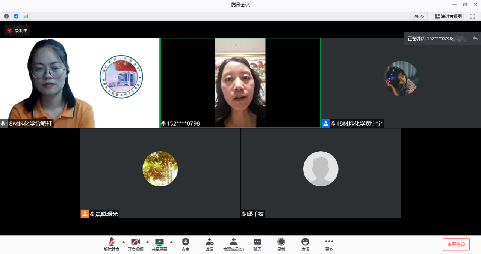
Task: Toggle the 录制 recording button
Action: point(281,244)
